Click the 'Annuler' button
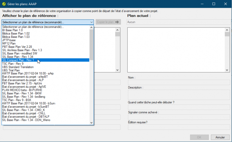 tap(220, 137)
